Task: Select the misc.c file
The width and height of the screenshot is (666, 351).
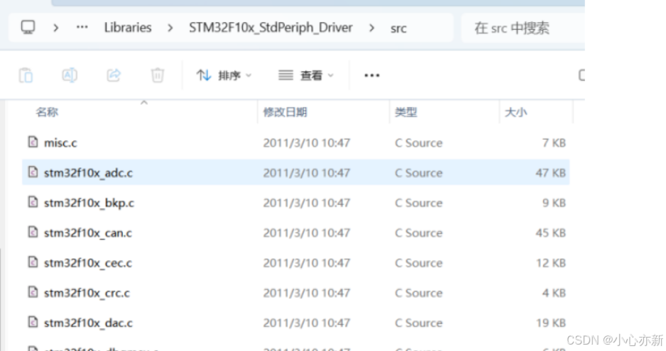Action: click(295, 143)
